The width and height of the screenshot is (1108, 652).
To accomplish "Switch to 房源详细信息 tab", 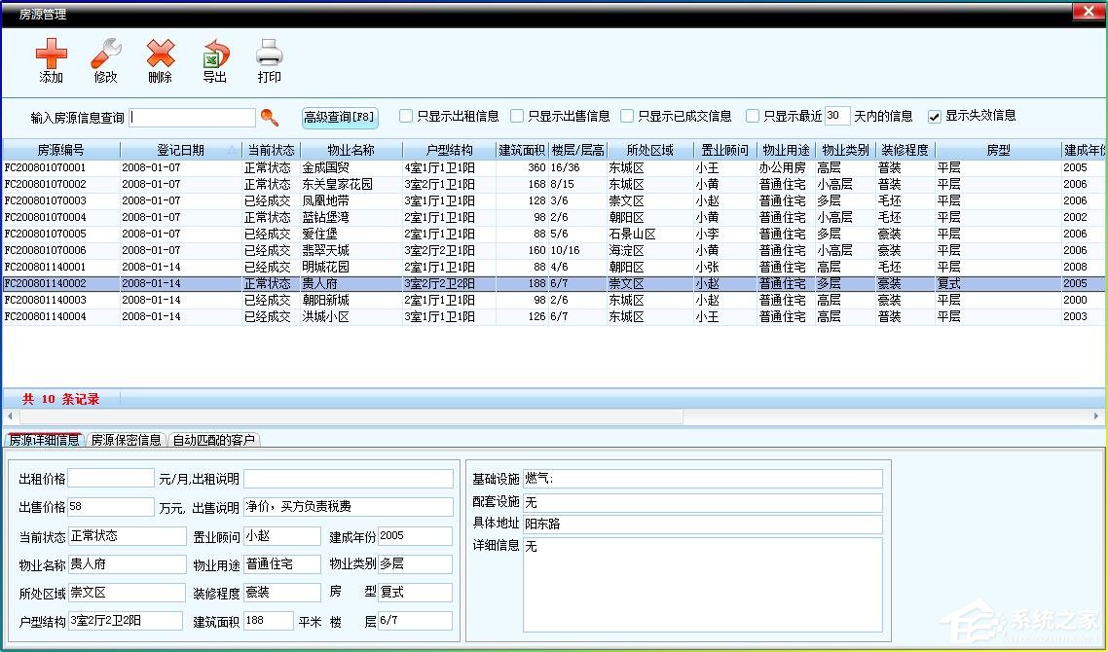I will pyautogui.click(x=44, y=440).
